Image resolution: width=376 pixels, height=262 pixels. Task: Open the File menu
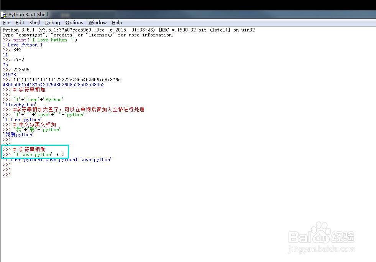point(7,23)
